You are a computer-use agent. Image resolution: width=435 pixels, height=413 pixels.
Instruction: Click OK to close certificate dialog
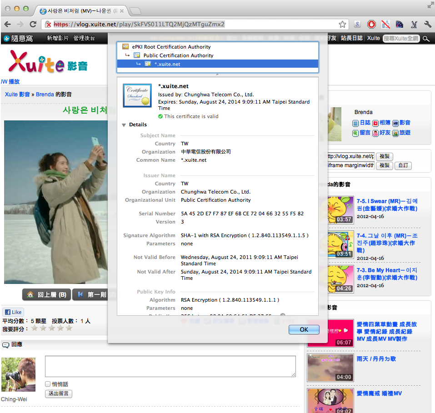click(x=304, y=329)
